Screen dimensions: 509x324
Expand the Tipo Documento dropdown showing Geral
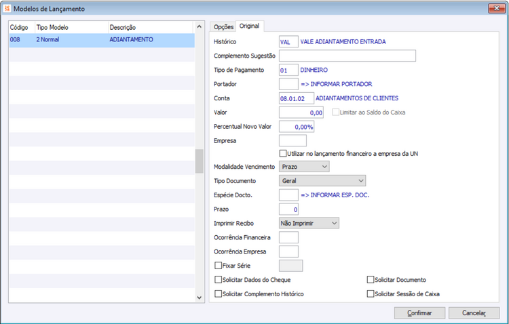[x=322, y=181]
